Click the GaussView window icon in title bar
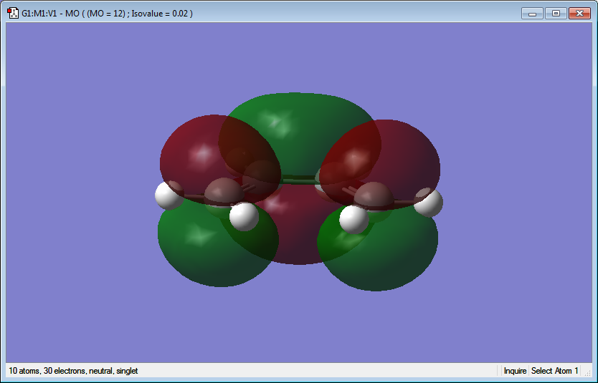 click(x=13, y=14)
